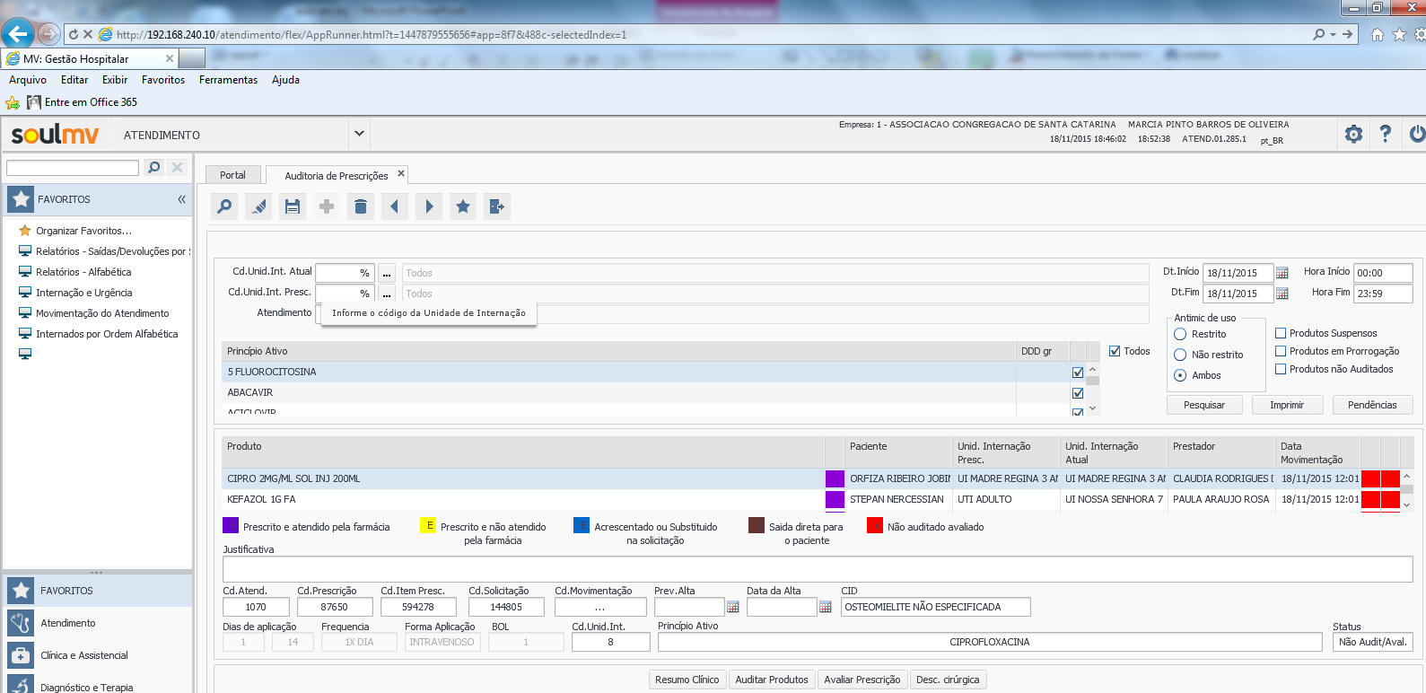Open the Data da Alta calendar icon
Screen dimensions: 1426x693
coord(826,607)
